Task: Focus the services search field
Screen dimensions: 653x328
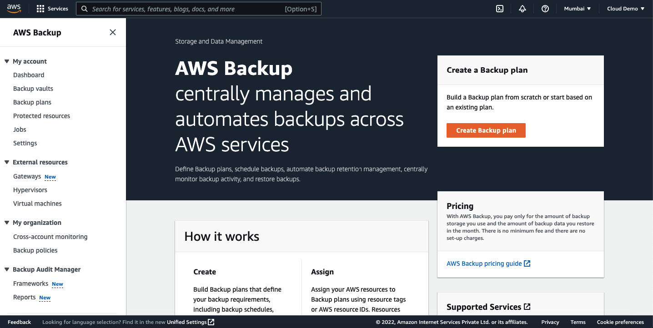Action: [199, 9]
